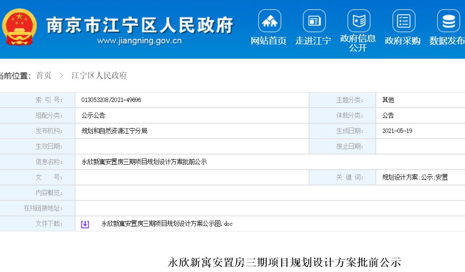Click the breadcrumb arrow separator after 首页
Viewport: 465px width, 272px height.
(61, 76)
